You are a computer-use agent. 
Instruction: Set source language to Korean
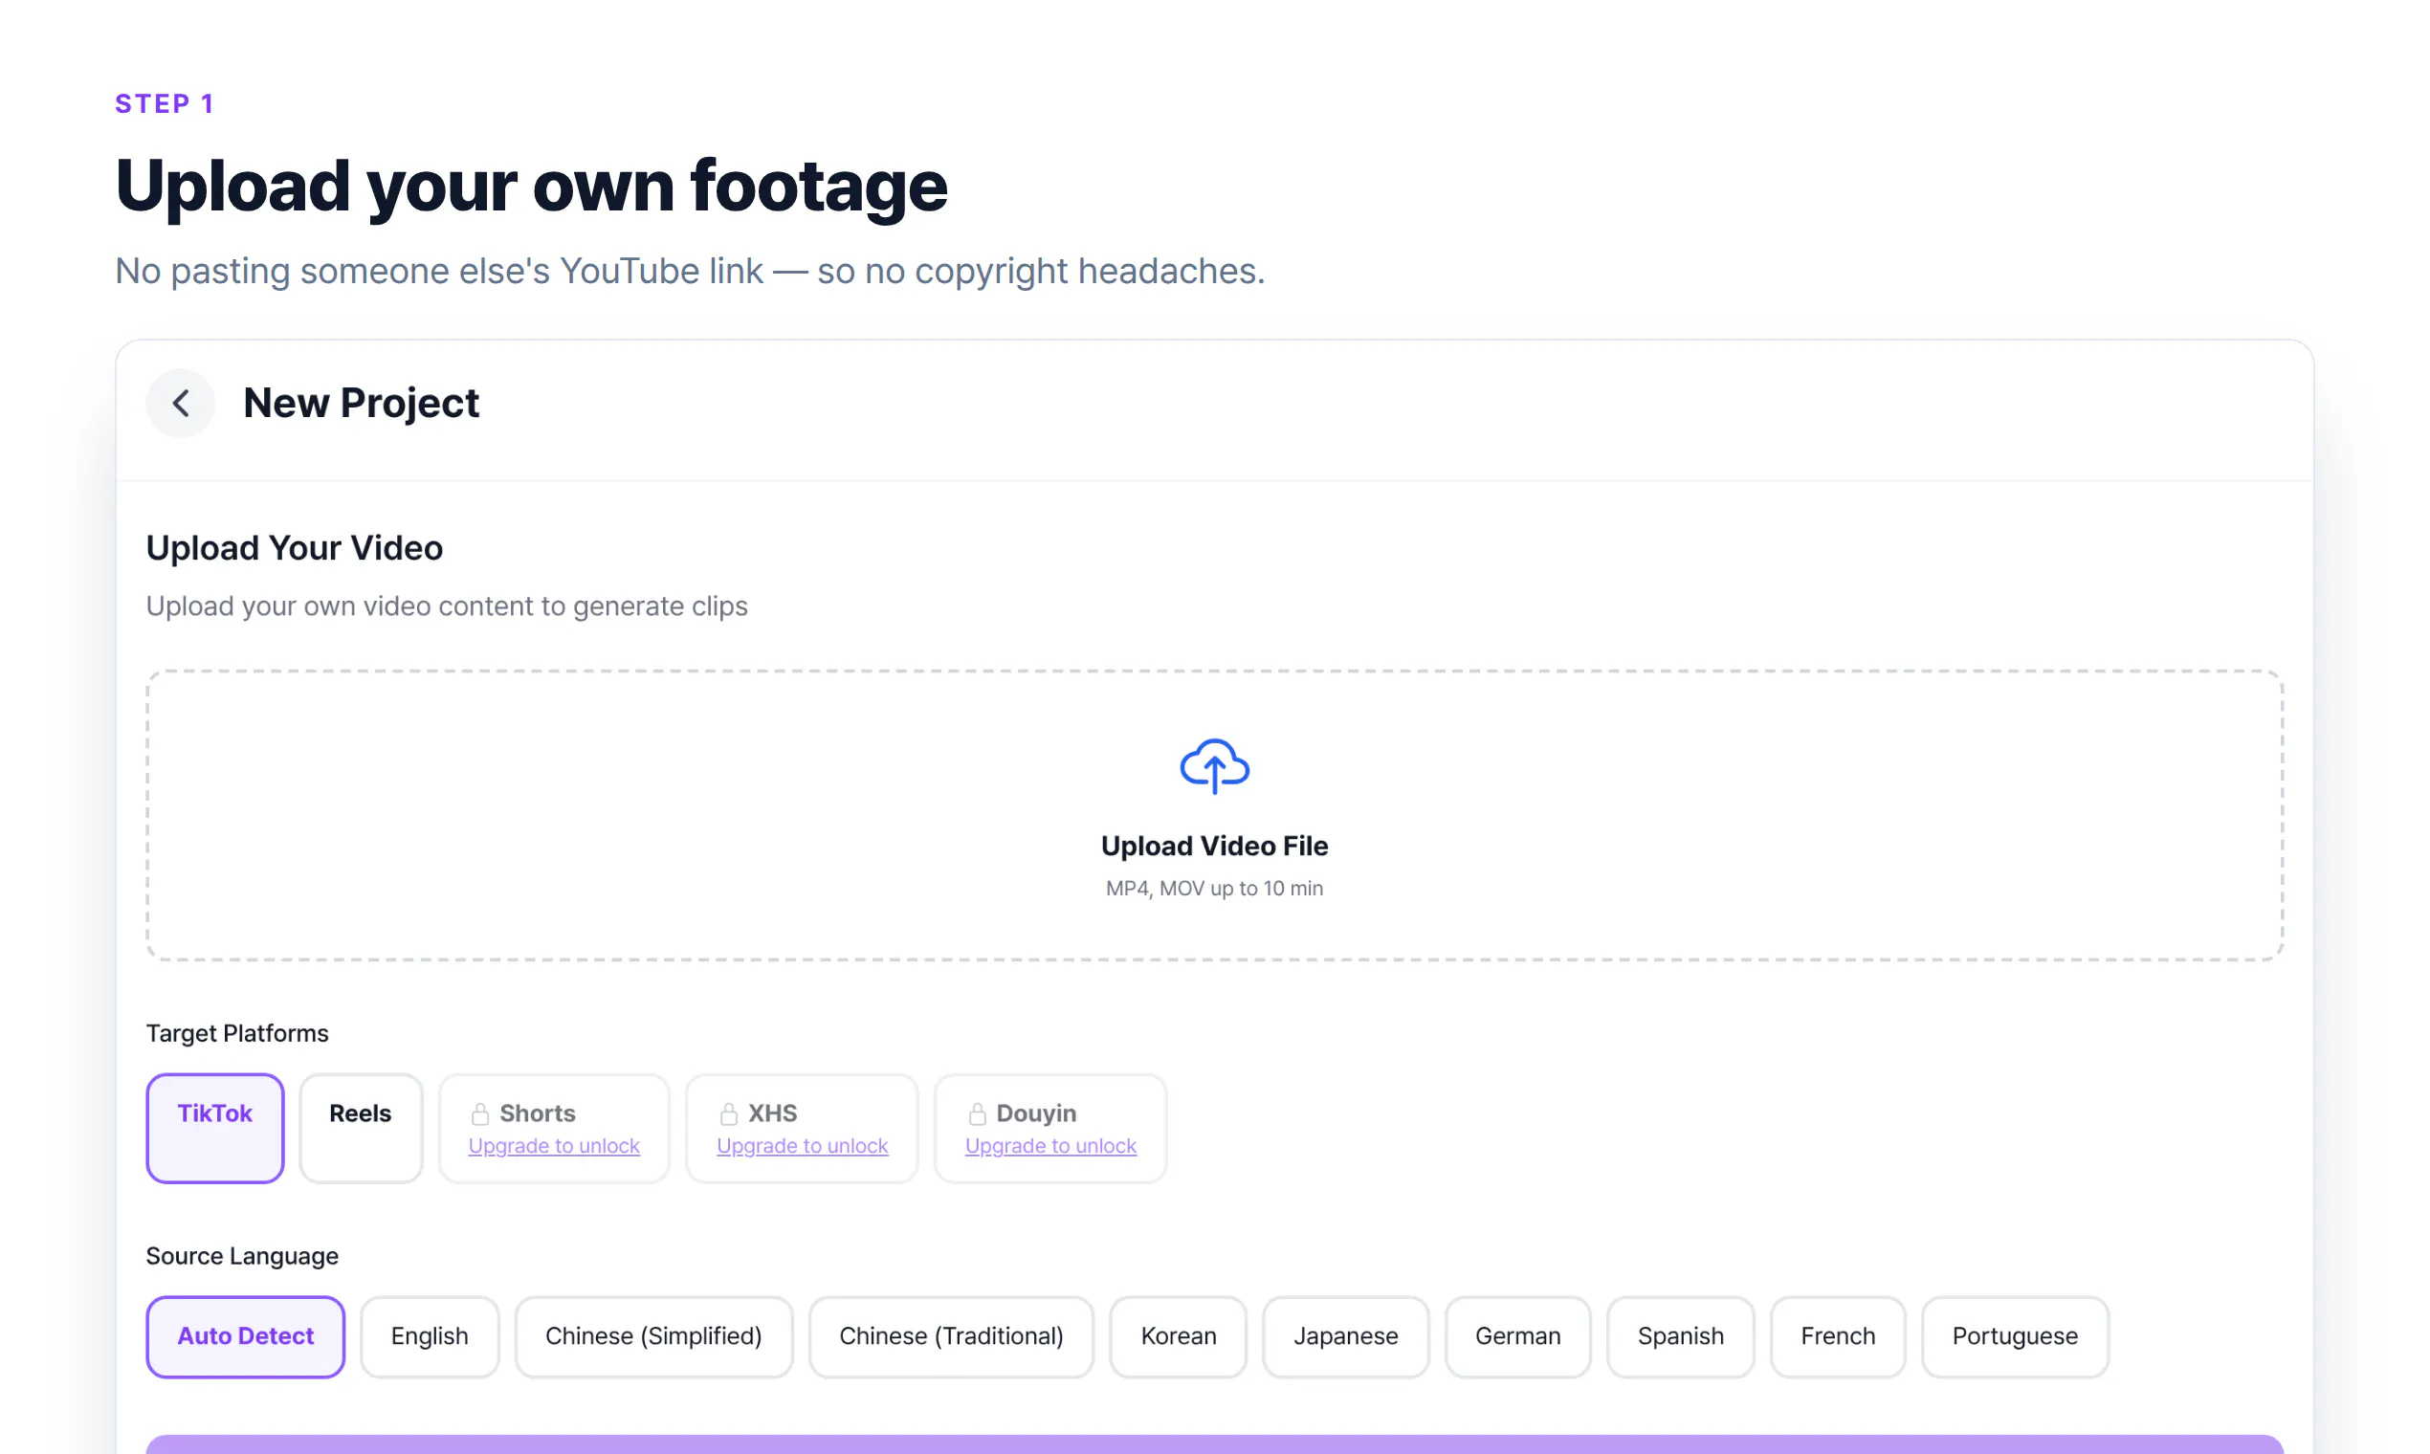[x=1178, y=1336]
